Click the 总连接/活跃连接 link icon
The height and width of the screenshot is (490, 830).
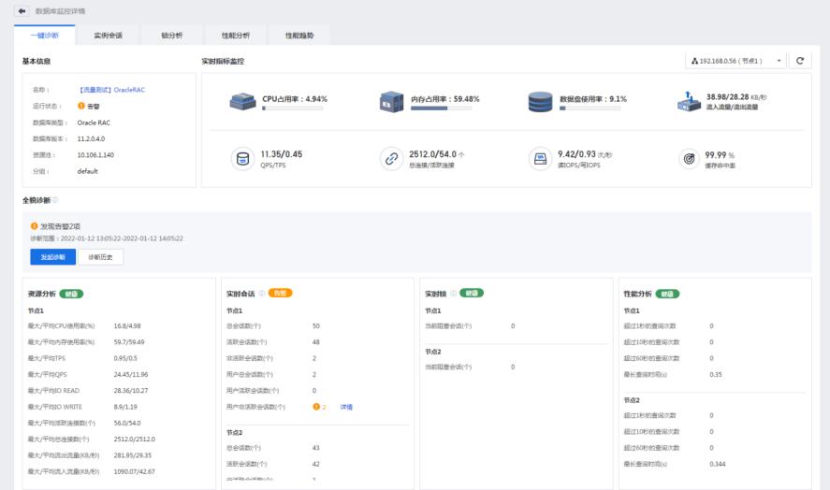tap(392, 158)
